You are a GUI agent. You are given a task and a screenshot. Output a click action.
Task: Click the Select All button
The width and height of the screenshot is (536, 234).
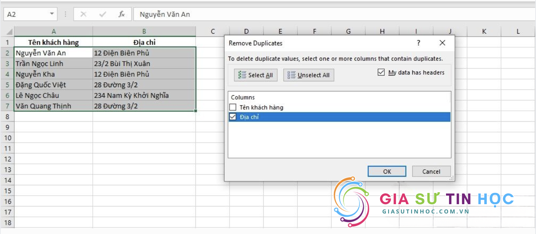coord(256,75)
